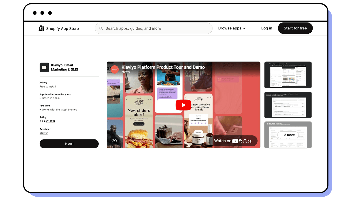Open the dark segmentation screenshot thumbnail
355x200 pixels.
(x=288, y=105)
